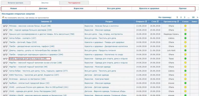Screen dimensions: 199x96
Task: Open the Взрослое category menu
Action: 79,8
